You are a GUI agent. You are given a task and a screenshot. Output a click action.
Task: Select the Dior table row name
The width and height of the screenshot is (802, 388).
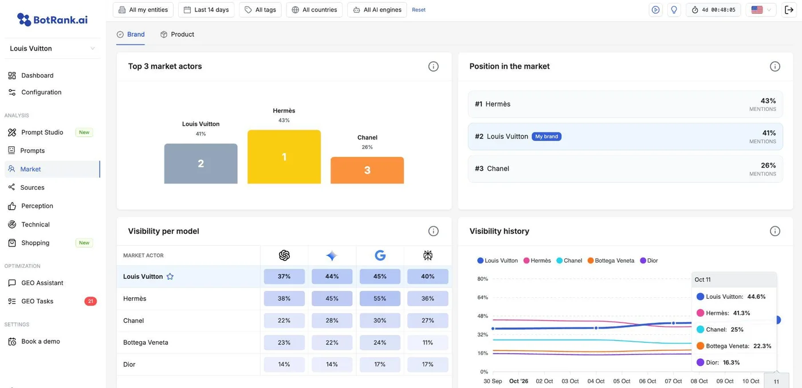(129, 365)
